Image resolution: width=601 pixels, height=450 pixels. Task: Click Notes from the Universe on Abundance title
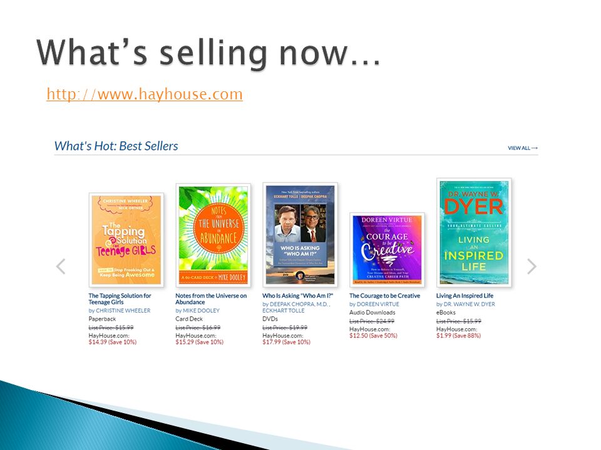coord(211,299)
